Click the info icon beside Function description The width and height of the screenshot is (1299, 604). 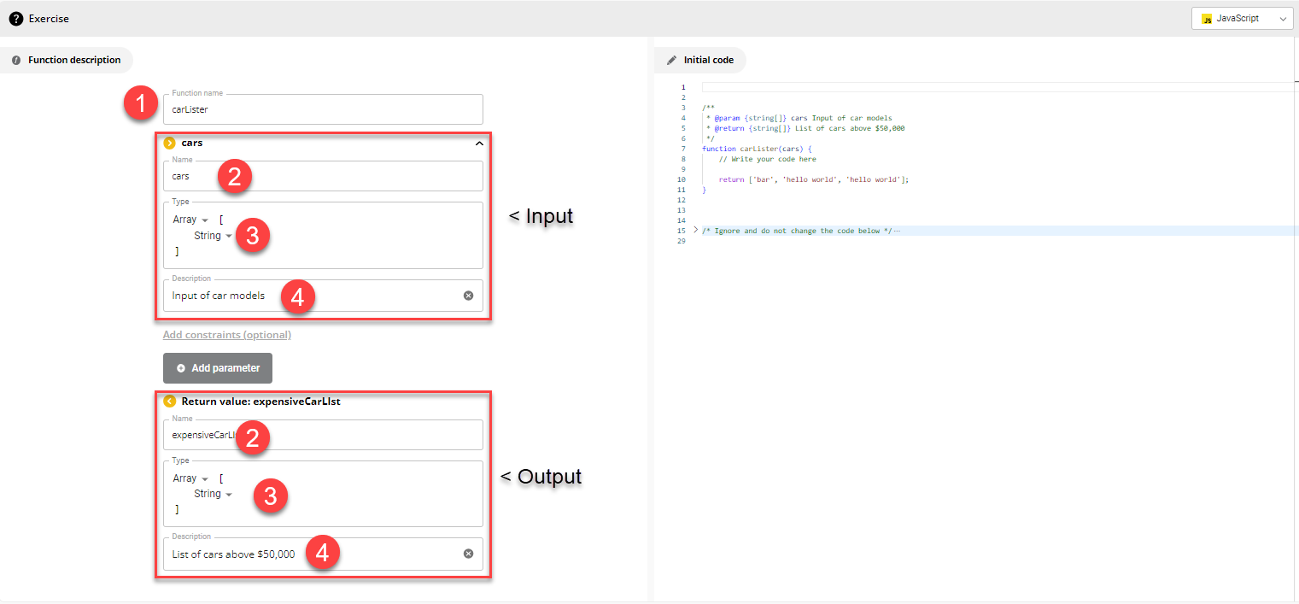(x=16, y=61)
